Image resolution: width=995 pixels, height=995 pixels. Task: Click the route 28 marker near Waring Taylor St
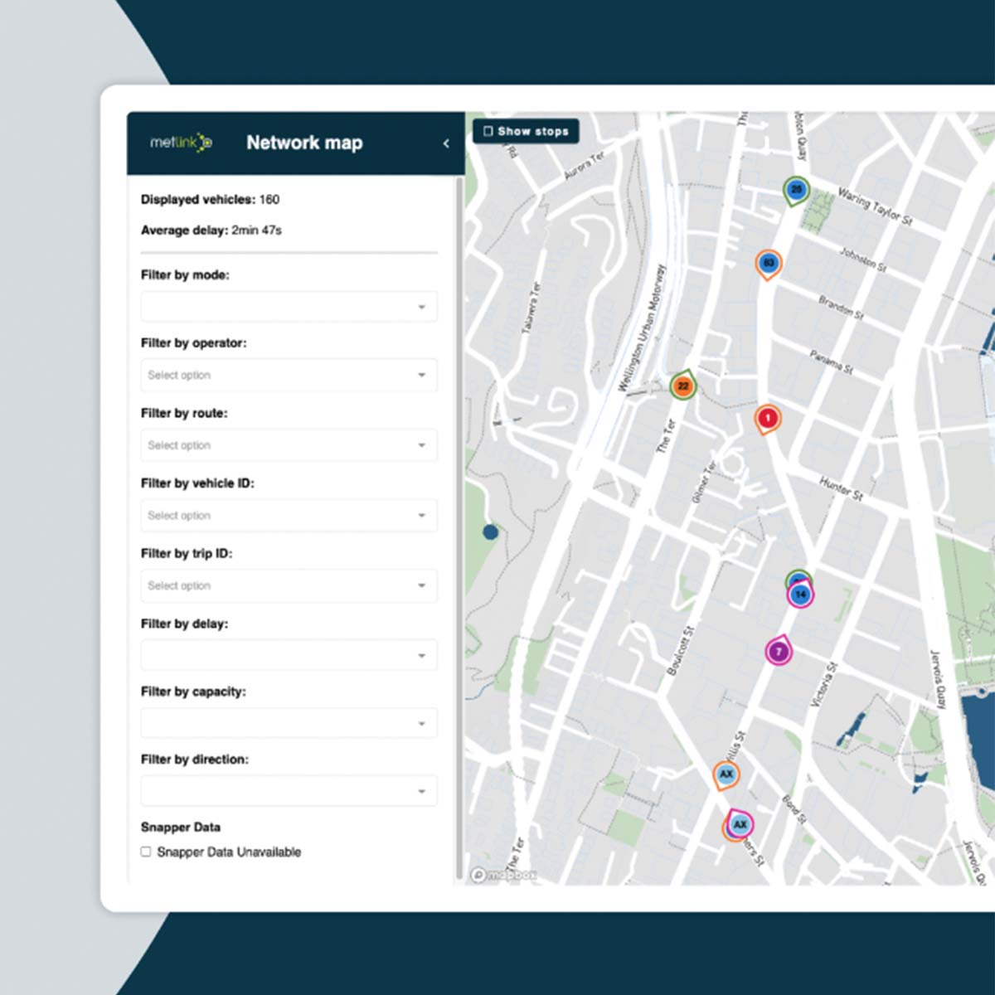click(x=795, y=189)
